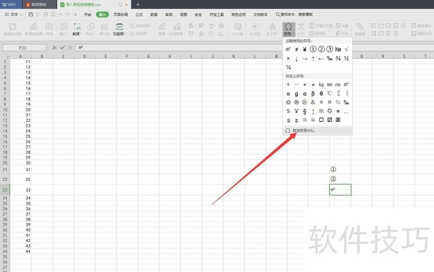The width and height of the screenshot is (434, 272).
Task: Open the 文件 file menu
Action: pyautogui.click(x=14, y=15)
